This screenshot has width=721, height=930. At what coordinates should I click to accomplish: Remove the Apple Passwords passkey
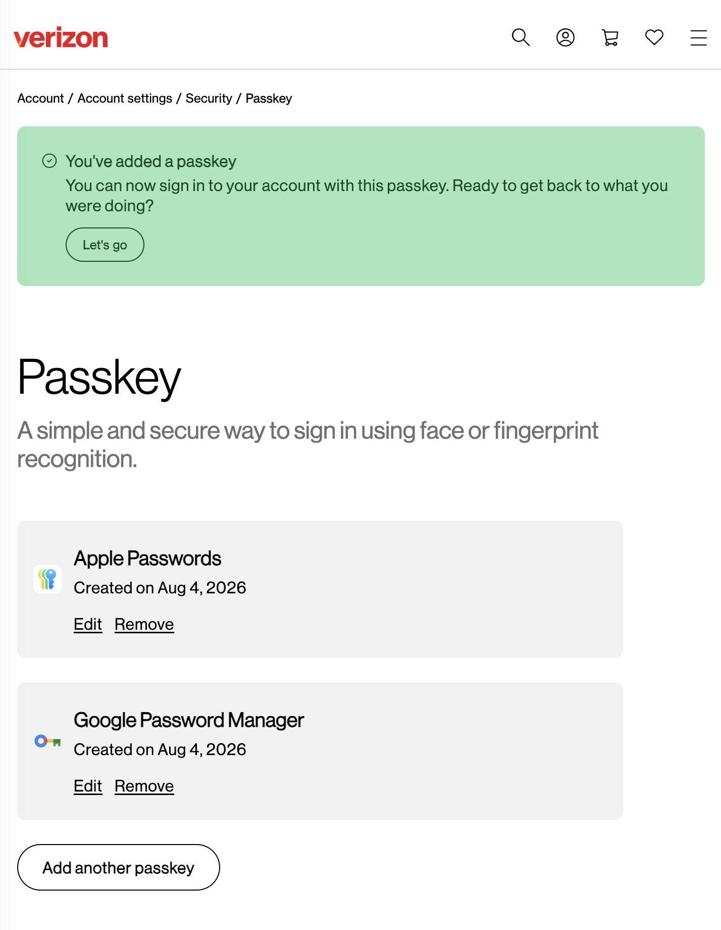point(144,624)
